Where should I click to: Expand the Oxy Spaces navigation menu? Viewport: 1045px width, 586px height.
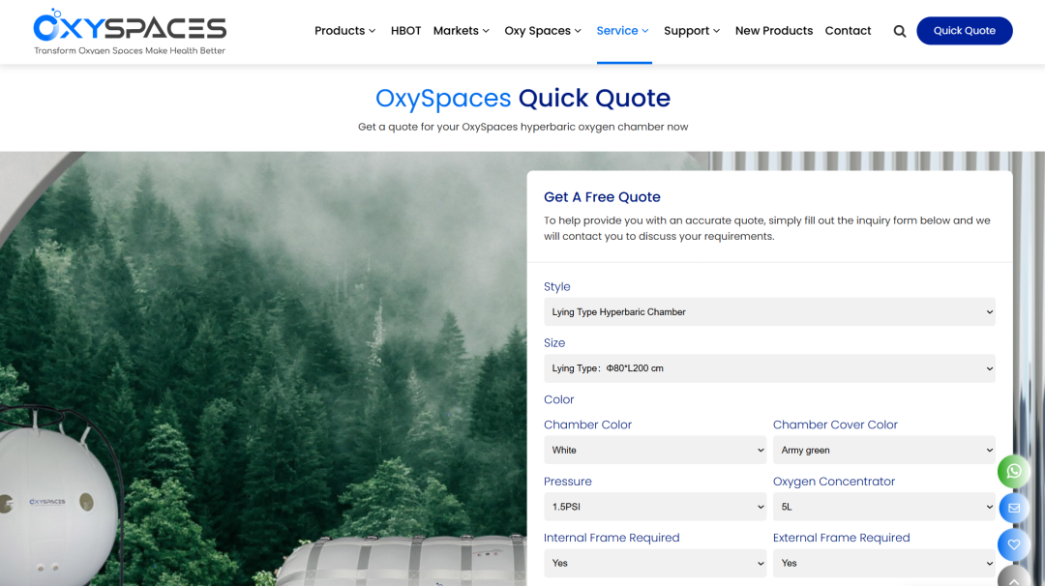pos(543,31)
